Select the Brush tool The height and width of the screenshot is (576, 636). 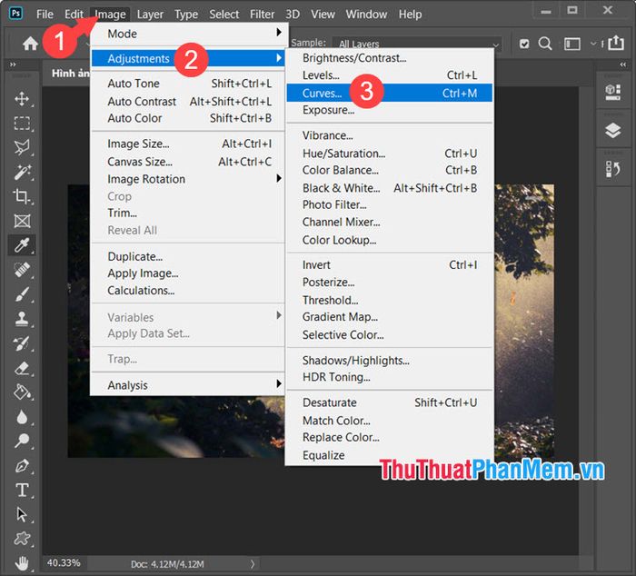(x=22, y=294)
